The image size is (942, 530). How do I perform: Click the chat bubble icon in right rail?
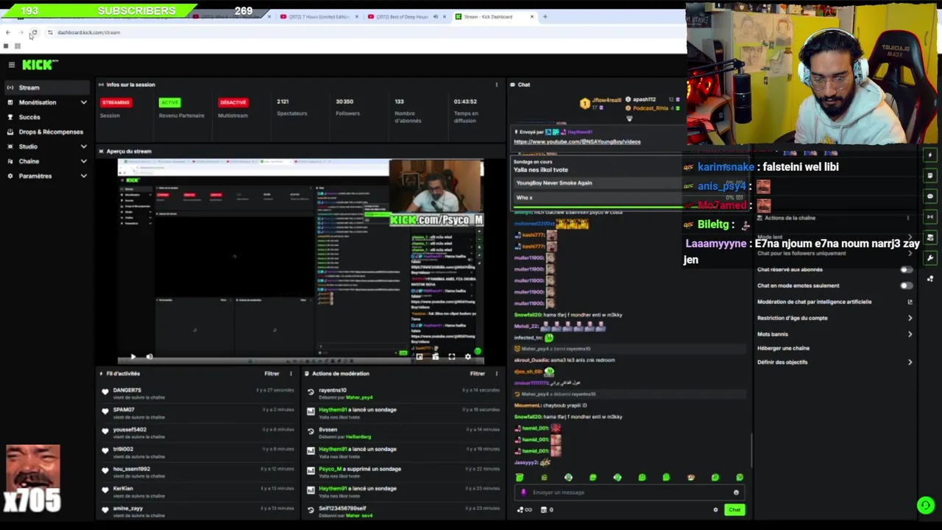pyautogui.click(x=930, y=197)
